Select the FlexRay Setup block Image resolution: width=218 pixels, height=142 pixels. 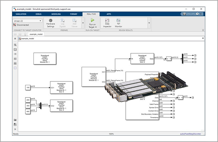(x=45, y=59)
